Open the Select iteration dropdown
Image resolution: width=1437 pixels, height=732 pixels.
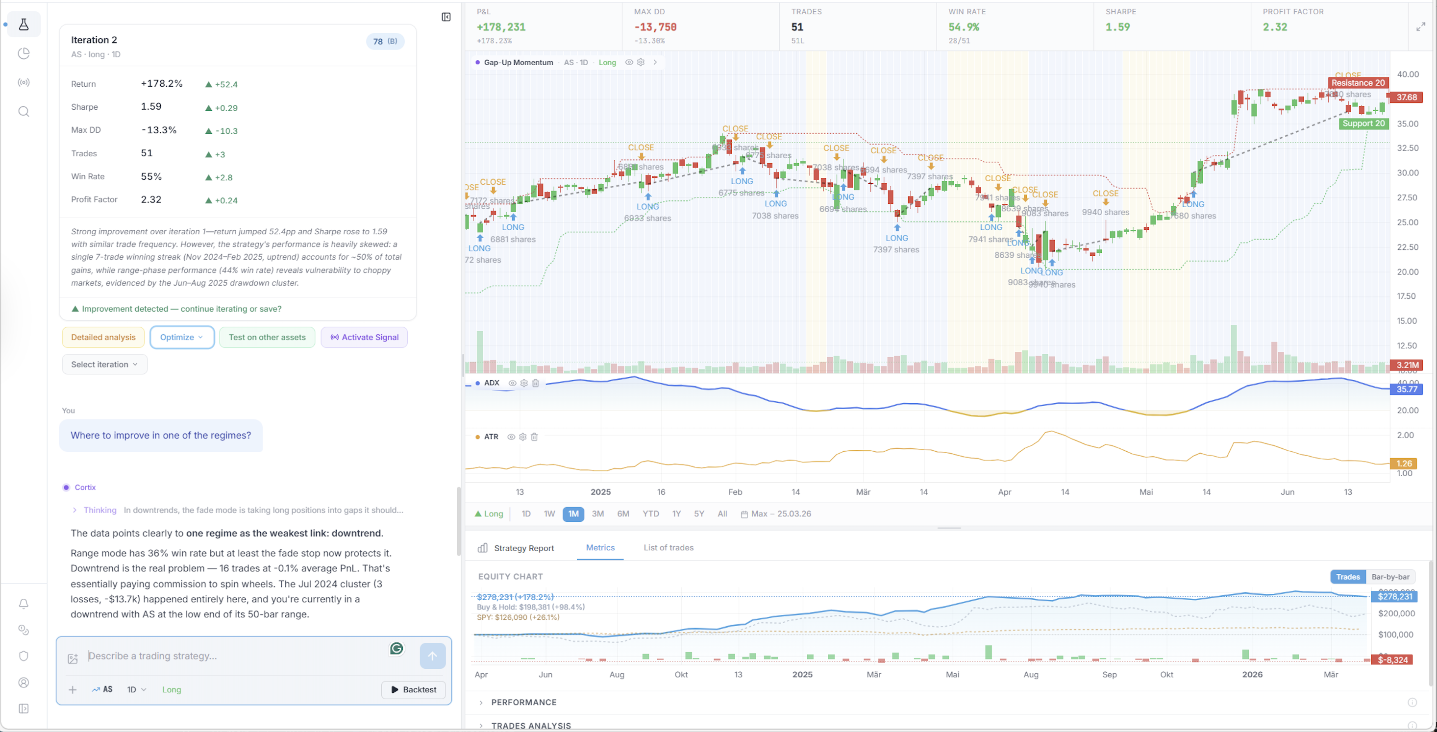[x=104, y=364]
